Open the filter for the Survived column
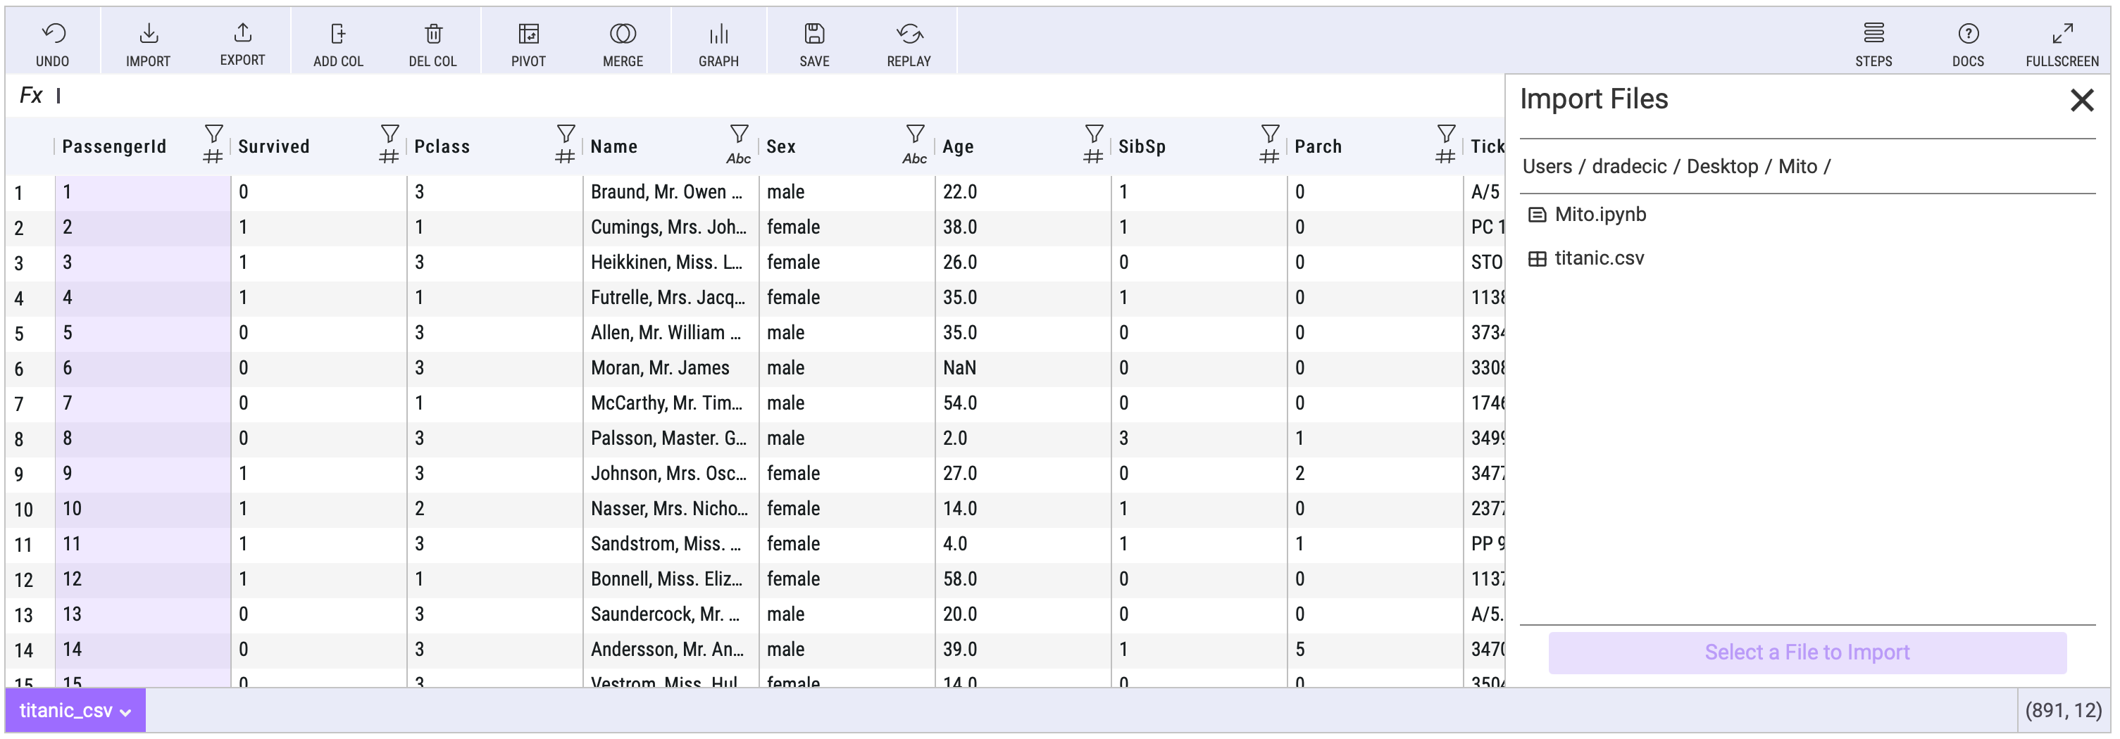 [x=390, y=133]
